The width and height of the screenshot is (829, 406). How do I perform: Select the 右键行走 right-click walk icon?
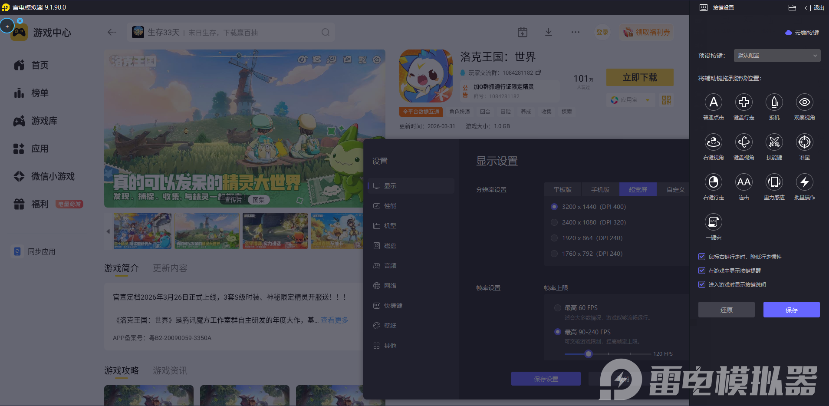tap(713, 182)
